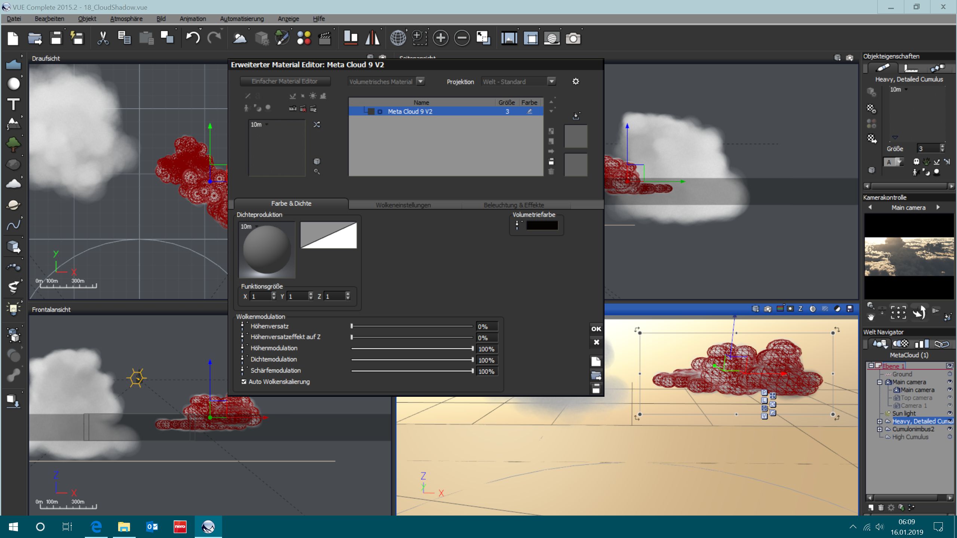The height and width of the screenshot is (538, 957).
Task: Uncheck Auto Wolkenskalierung checkbox
Action: [244, 381]
